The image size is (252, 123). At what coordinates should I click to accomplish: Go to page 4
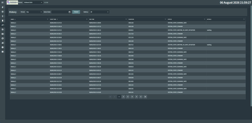[132, 97]
